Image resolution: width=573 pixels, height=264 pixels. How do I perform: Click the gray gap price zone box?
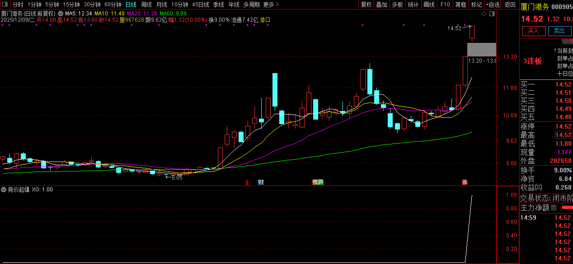481,49
